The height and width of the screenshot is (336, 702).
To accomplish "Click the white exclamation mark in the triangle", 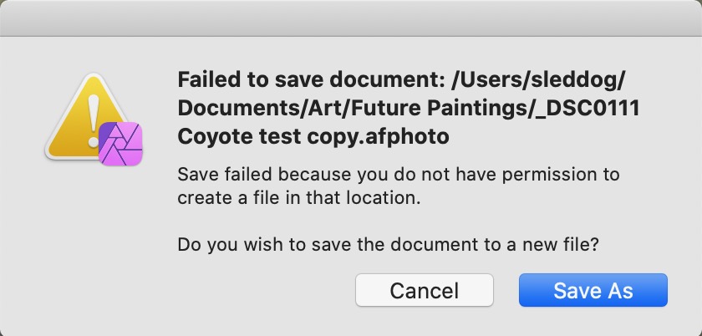I will click(x=94, y=122).
